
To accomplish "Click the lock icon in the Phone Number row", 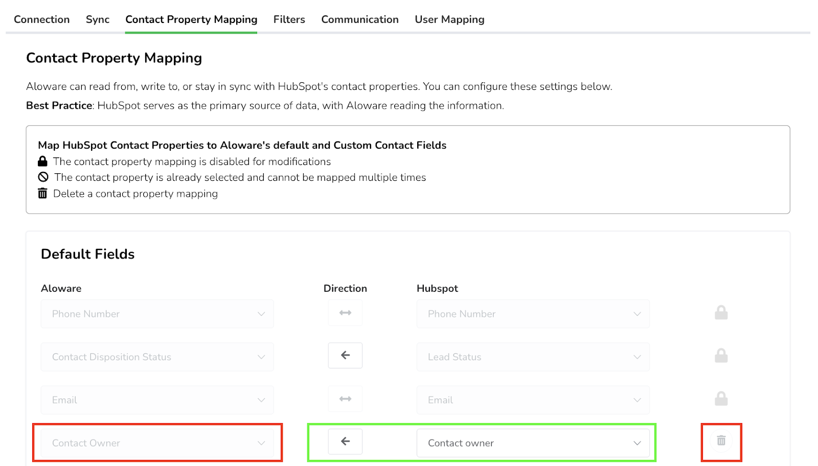I will tap(721, 312).
